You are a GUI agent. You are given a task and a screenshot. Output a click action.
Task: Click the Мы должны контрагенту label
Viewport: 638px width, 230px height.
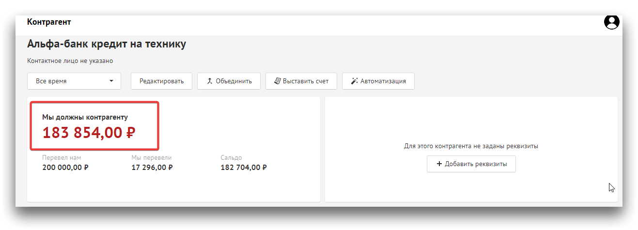pos(85,117)
